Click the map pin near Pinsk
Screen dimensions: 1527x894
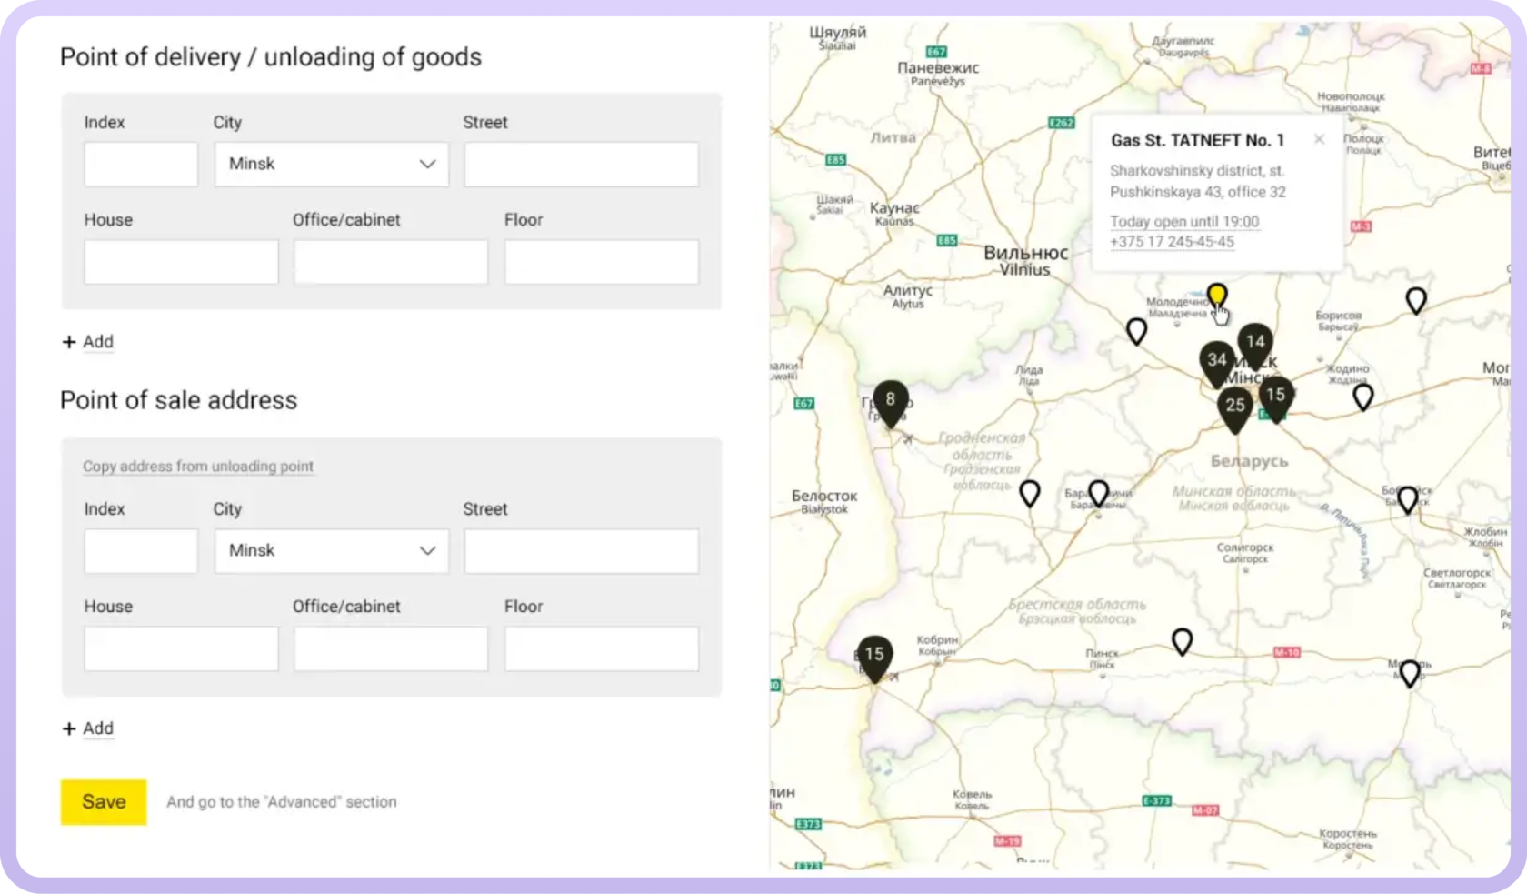pos(1182,641)
